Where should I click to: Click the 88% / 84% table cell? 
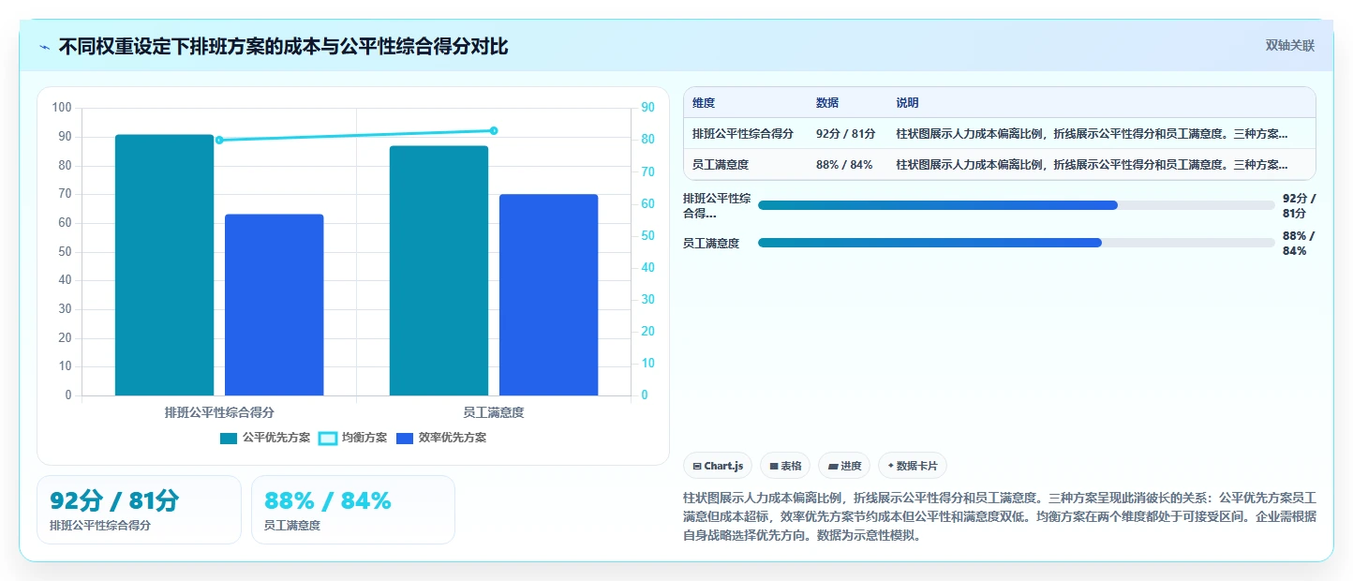click(x=844, y=165)
